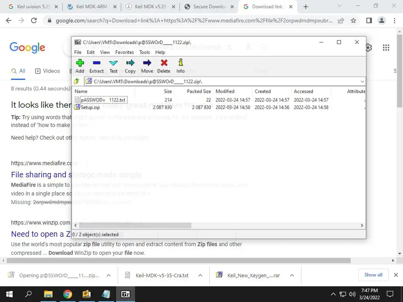This screenshot has height=302, width=403.
Task: Click the Chrome URL address bar
Action: click(194, 20)
